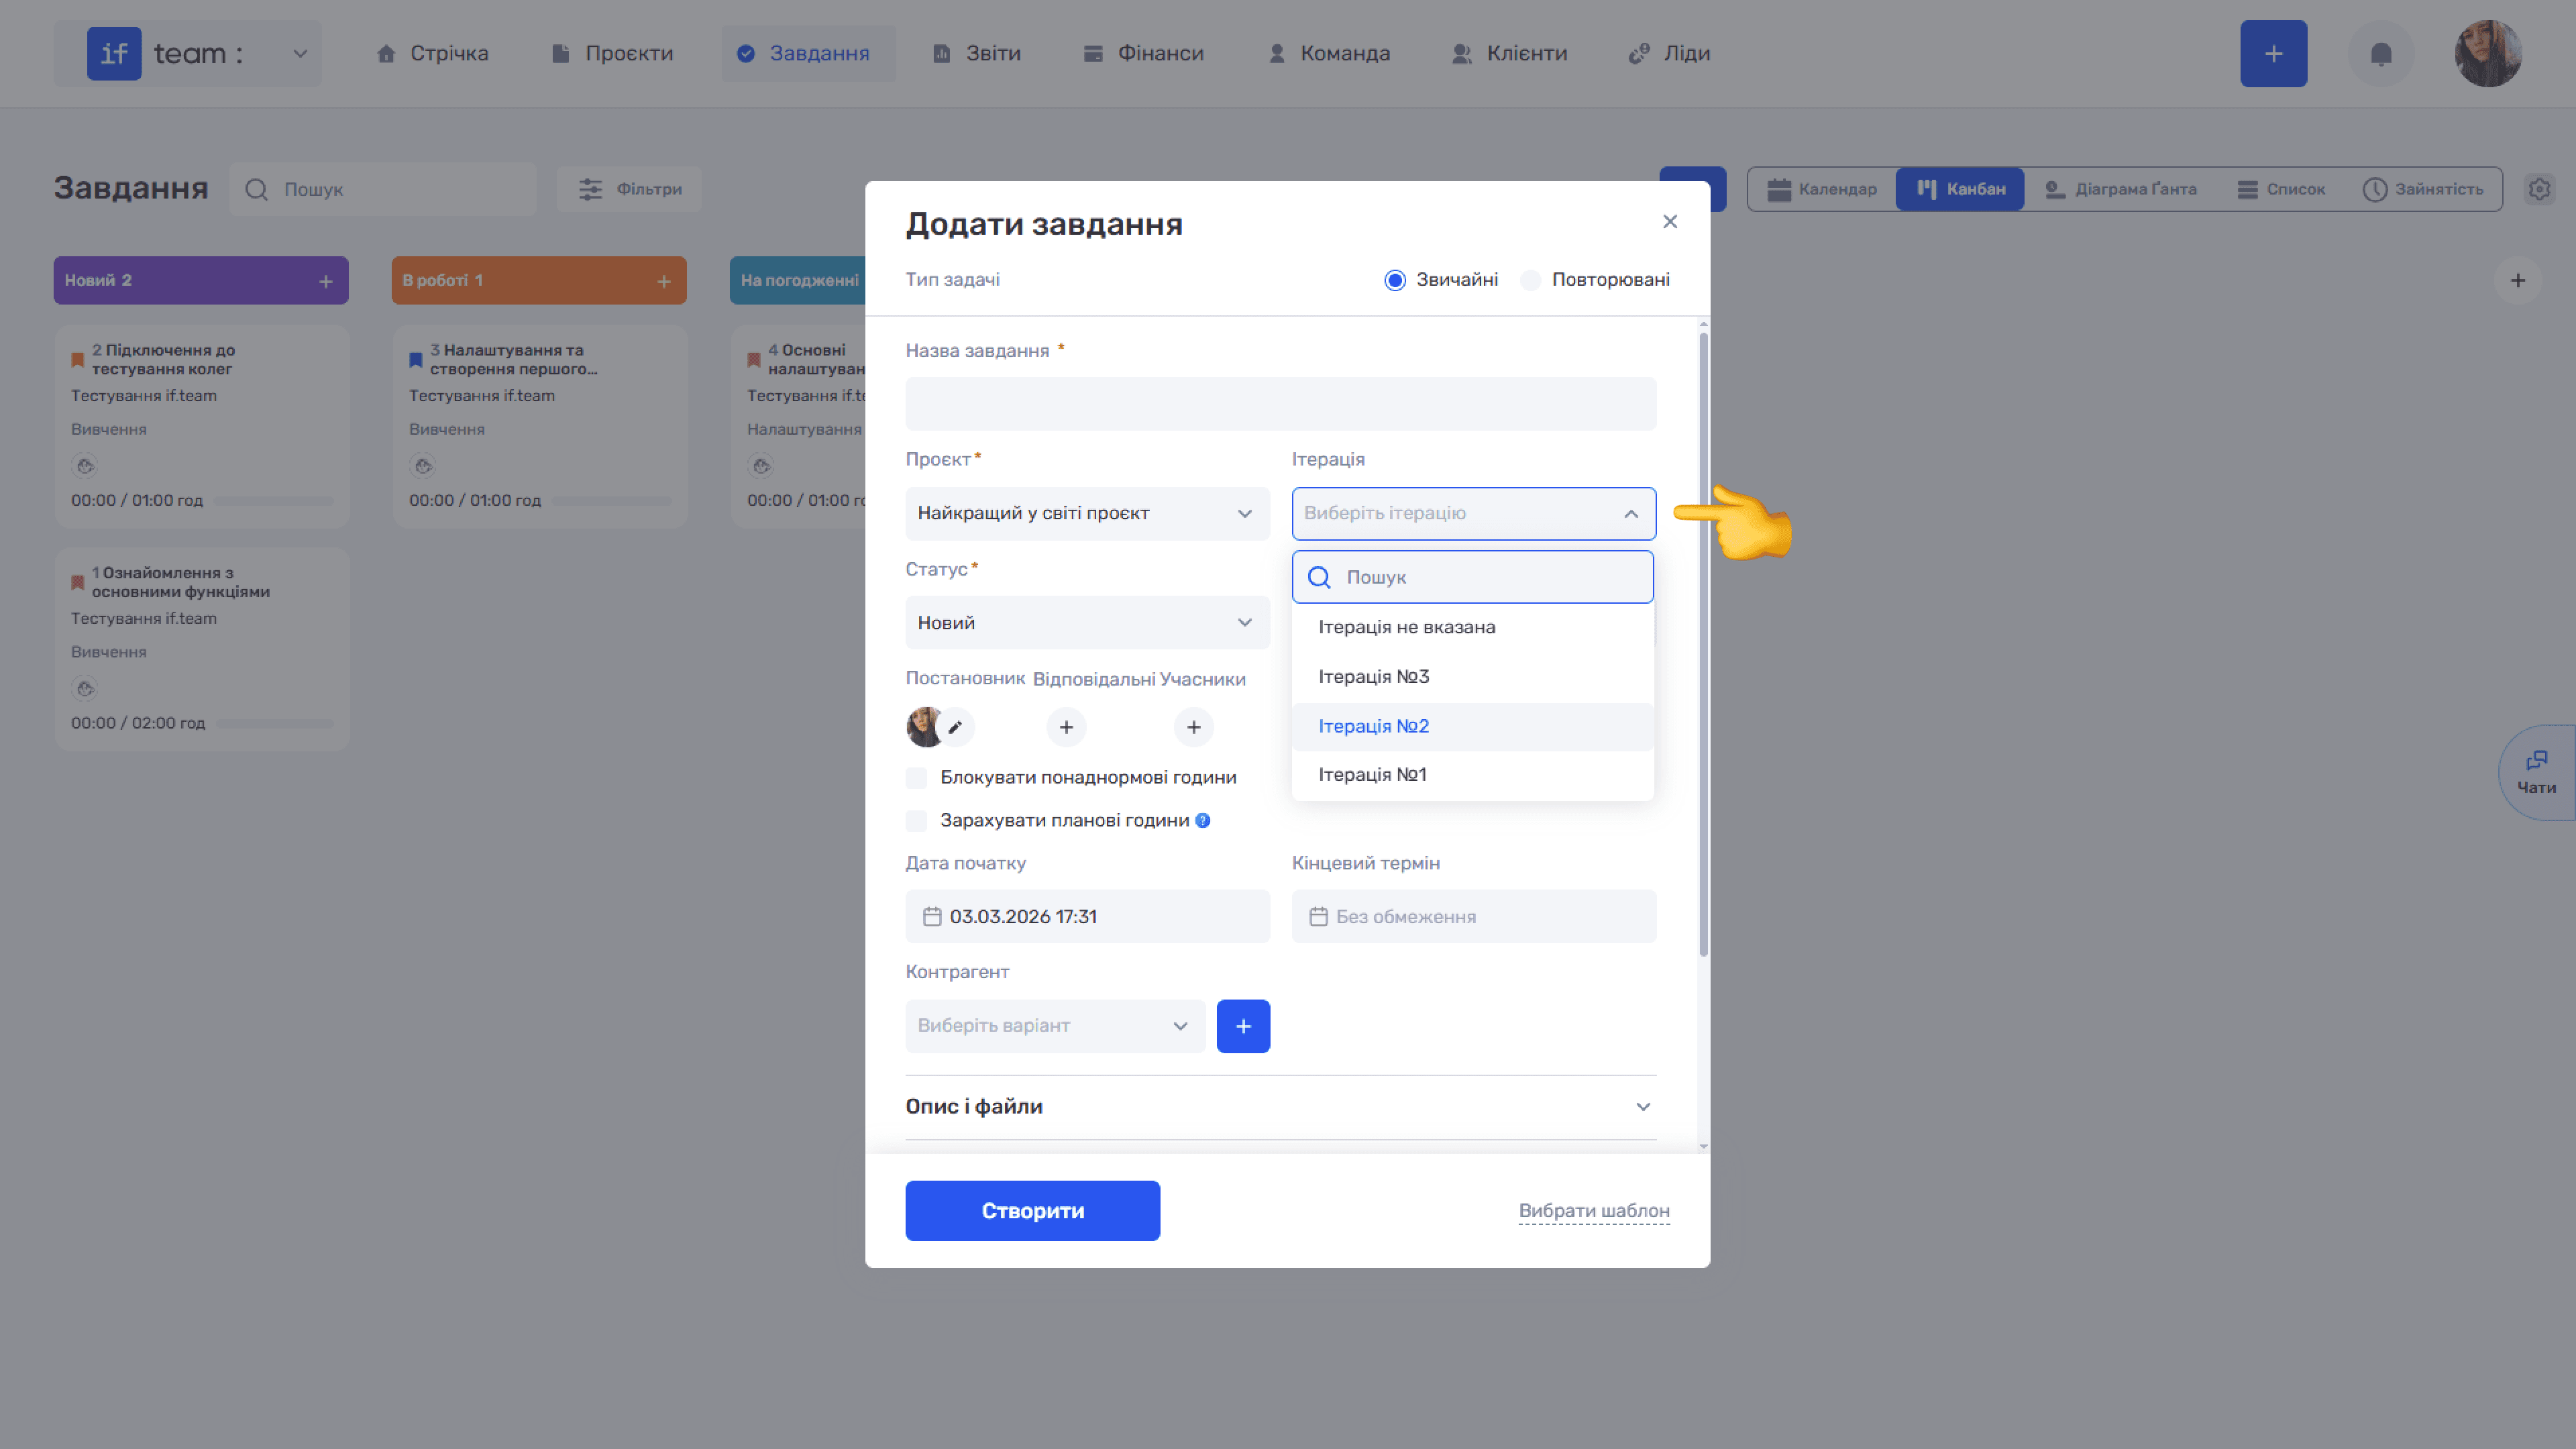Click the Вибрати шаблон link

click(x=1594, y=1211)
